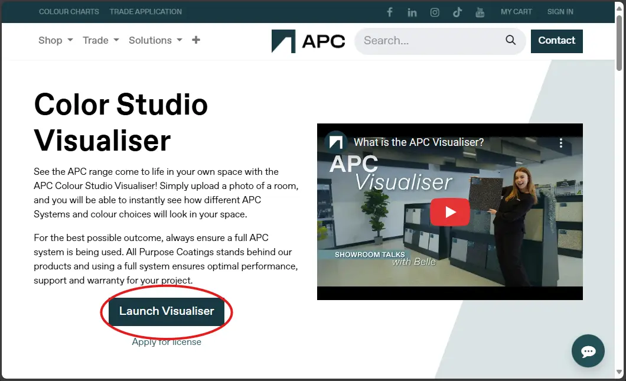The image size is (626, 381).
Task: View My Cart
Action: click(516, 12)
